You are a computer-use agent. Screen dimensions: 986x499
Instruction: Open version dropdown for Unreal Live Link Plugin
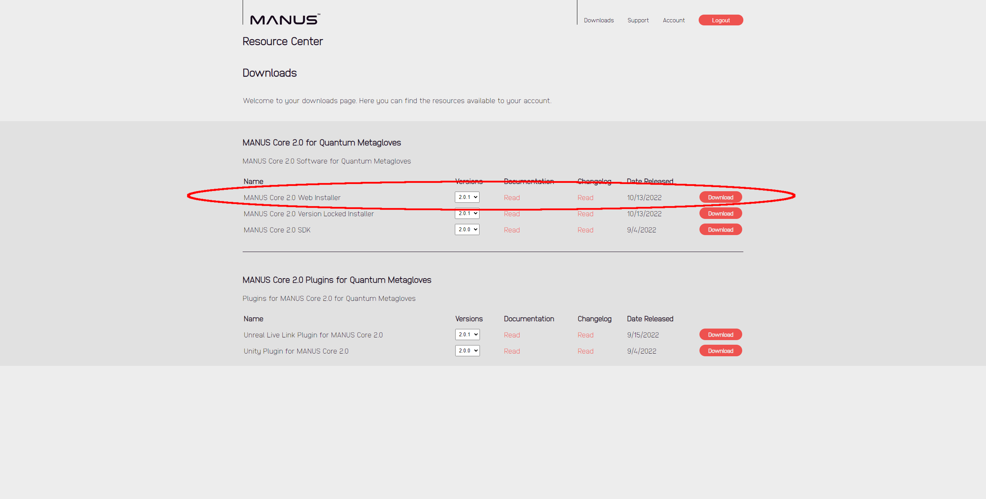(x=467, y=334)
